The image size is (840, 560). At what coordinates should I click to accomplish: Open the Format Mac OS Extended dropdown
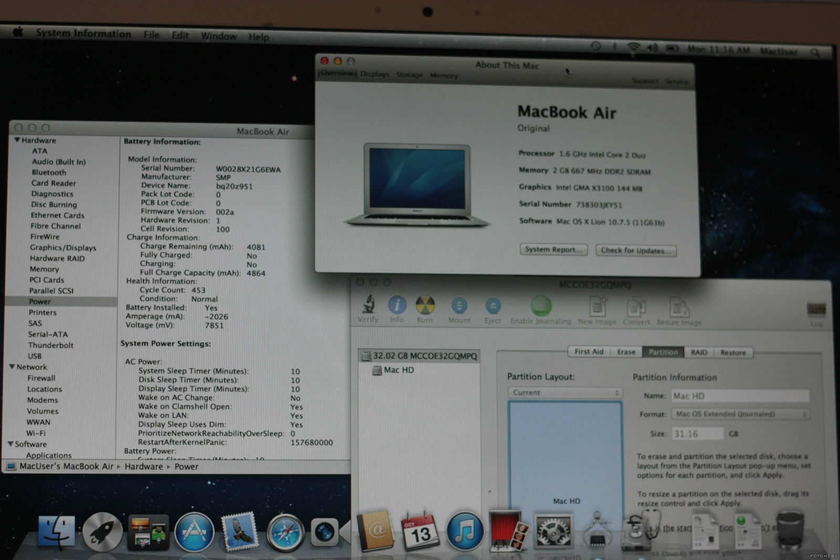[740, 414]
